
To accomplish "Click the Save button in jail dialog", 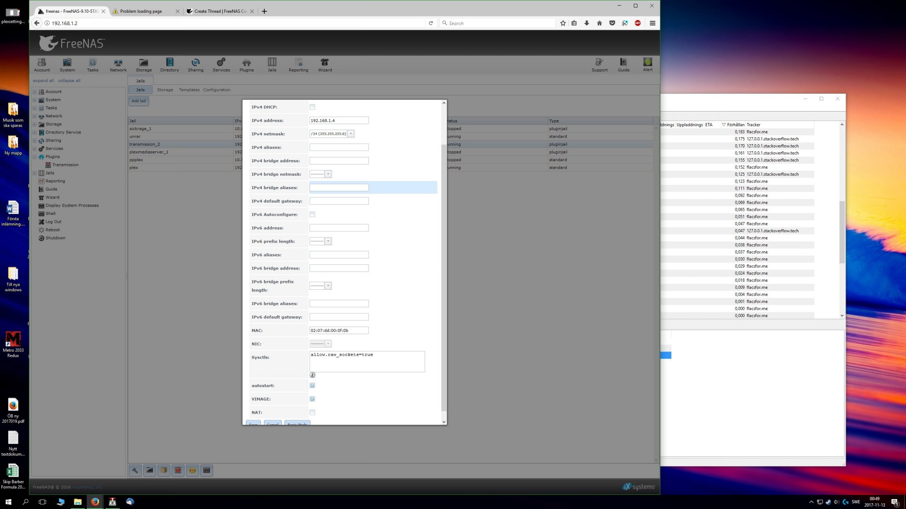I will 253,423.
